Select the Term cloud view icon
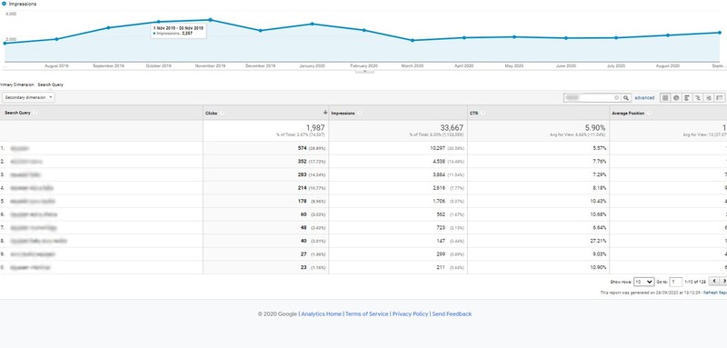727x348 pixels. tap(709, 98)
